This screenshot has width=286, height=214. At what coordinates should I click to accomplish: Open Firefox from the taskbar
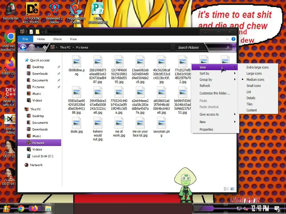(34, 208)
